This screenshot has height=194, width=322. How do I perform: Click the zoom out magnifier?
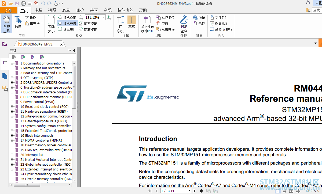pos(81,18)
